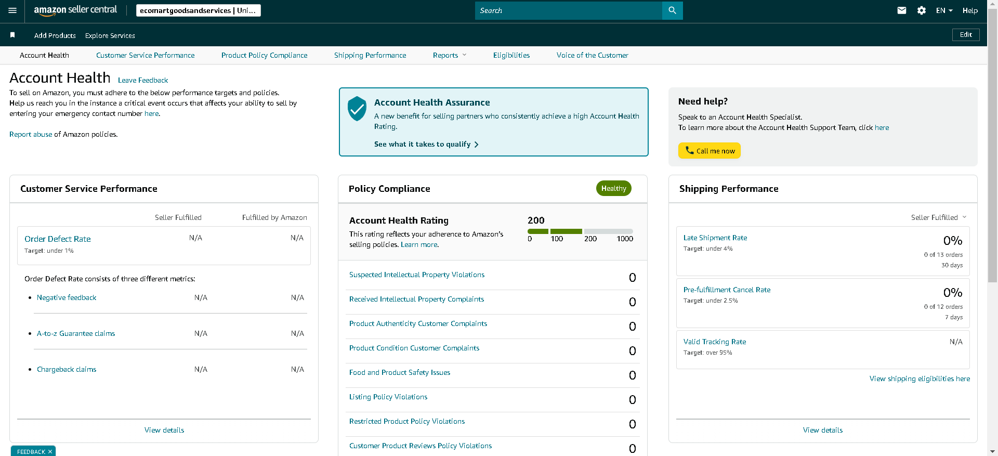The height and width of the screenshot is (456, 998).
Task: Click the search magnifier button
Action: 672,10
